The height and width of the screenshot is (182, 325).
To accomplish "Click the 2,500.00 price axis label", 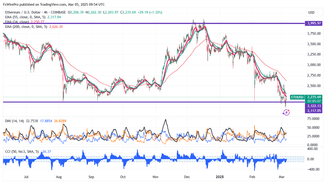I will point(314,86).
